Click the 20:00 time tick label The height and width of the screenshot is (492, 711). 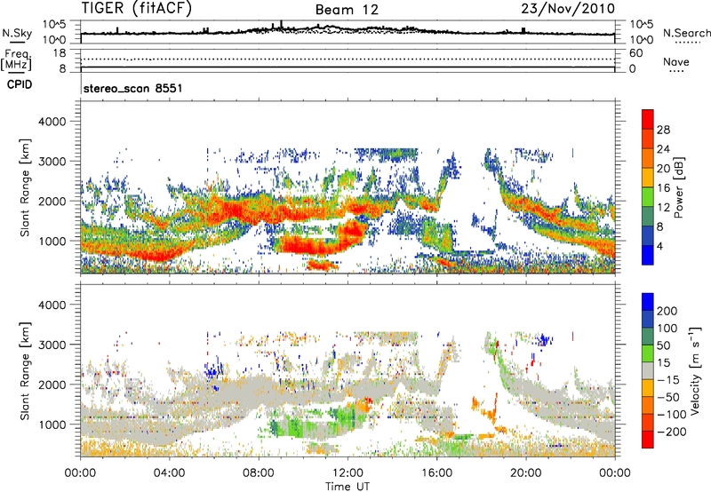[x=525, y=473]
